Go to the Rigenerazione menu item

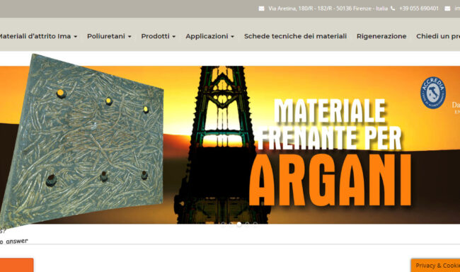coord(381,36)
